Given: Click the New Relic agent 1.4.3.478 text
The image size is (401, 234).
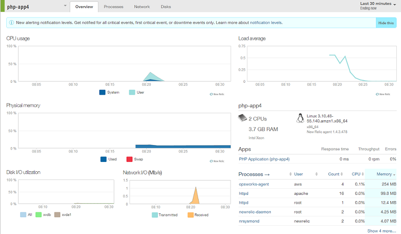Looking at the screenshot, I should click(327, 132).
